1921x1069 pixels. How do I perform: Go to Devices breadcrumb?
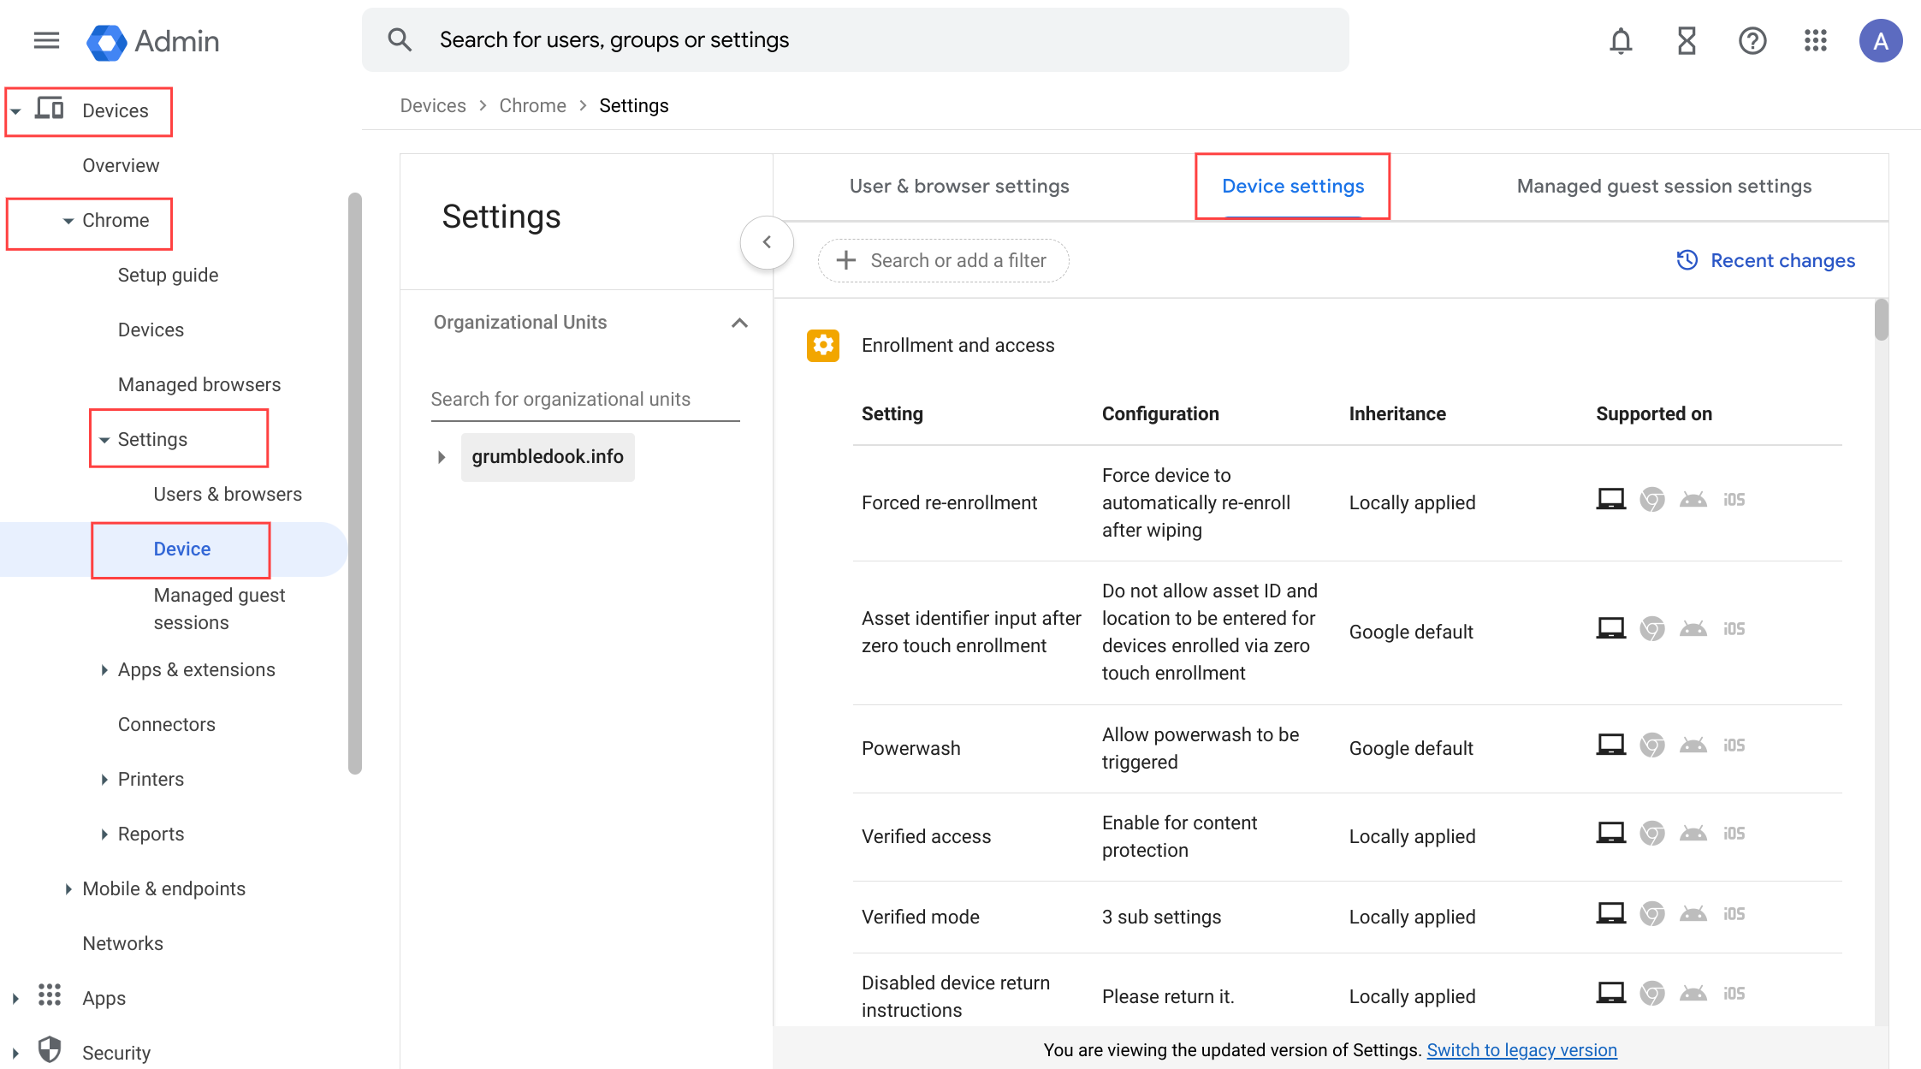[x=433, y=105]
